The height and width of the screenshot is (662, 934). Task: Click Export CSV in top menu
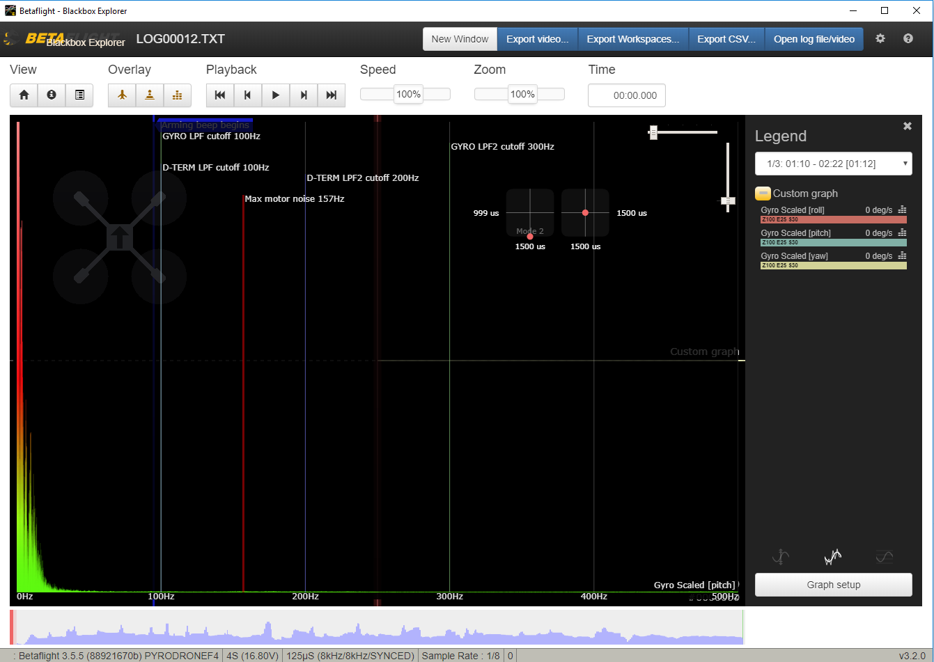click(726, 39)
